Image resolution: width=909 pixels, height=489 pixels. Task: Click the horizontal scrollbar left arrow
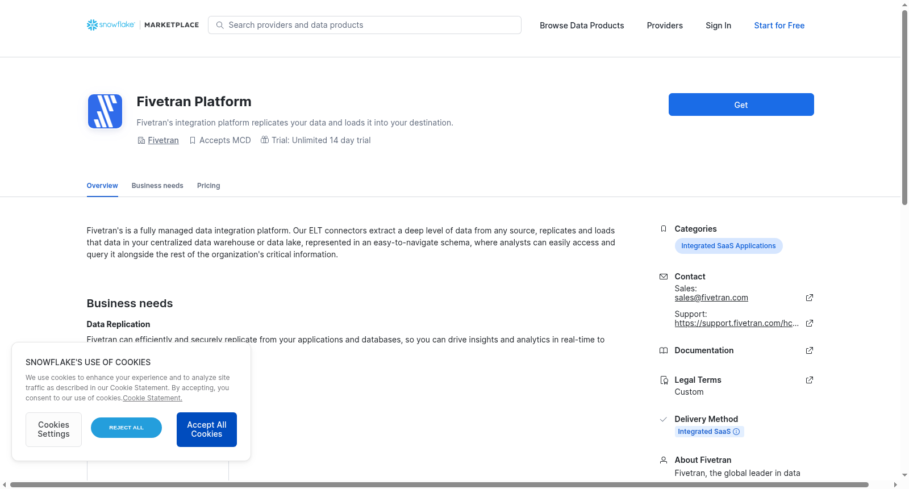click(x=5, y=484)
